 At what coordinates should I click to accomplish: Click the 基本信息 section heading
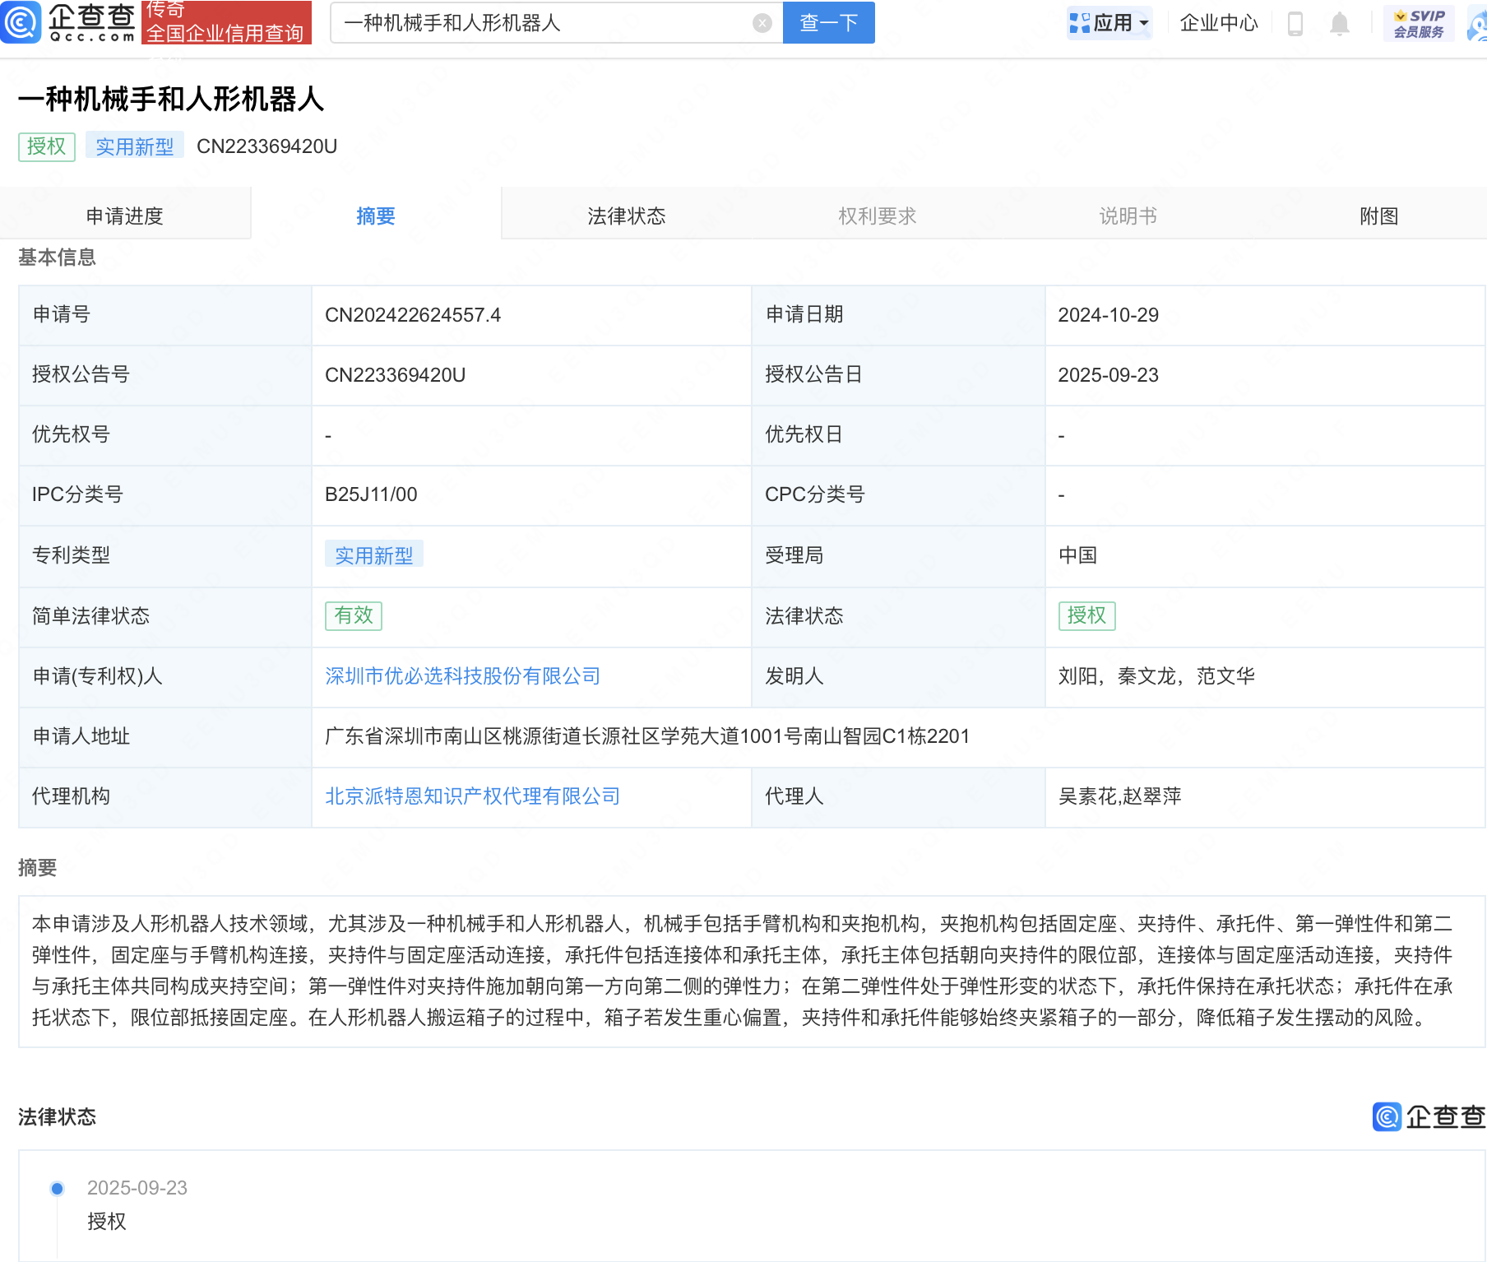(58, 258)
